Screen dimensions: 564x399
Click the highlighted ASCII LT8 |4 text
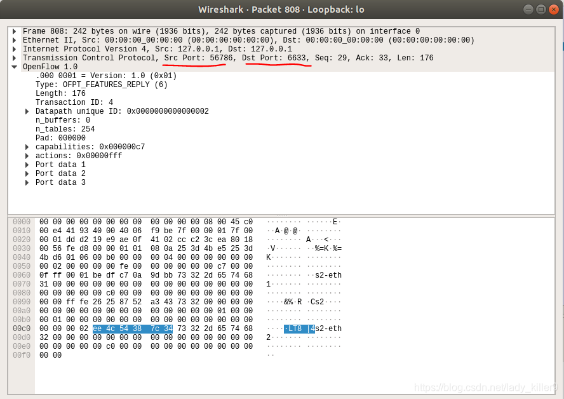299,328
